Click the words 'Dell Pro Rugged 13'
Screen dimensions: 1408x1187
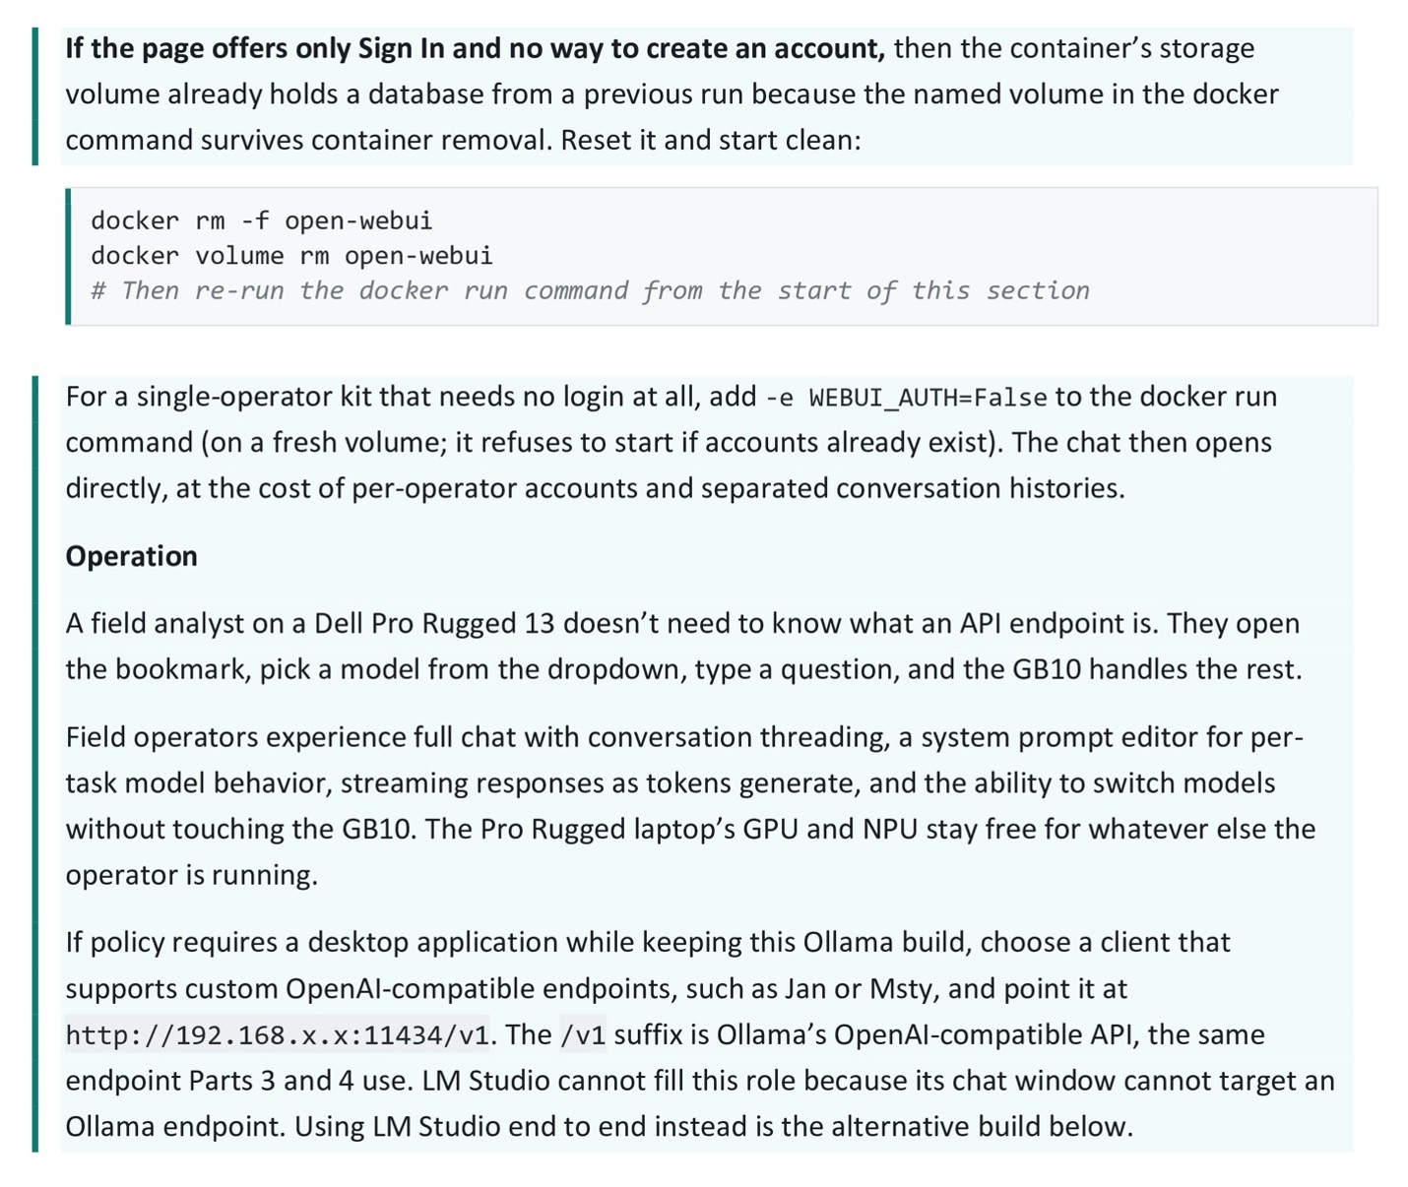coord(434,624)
